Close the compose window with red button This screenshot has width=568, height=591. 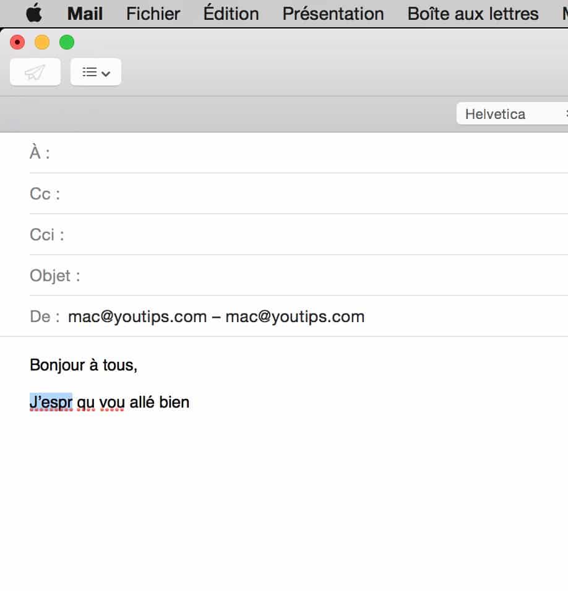17,42
